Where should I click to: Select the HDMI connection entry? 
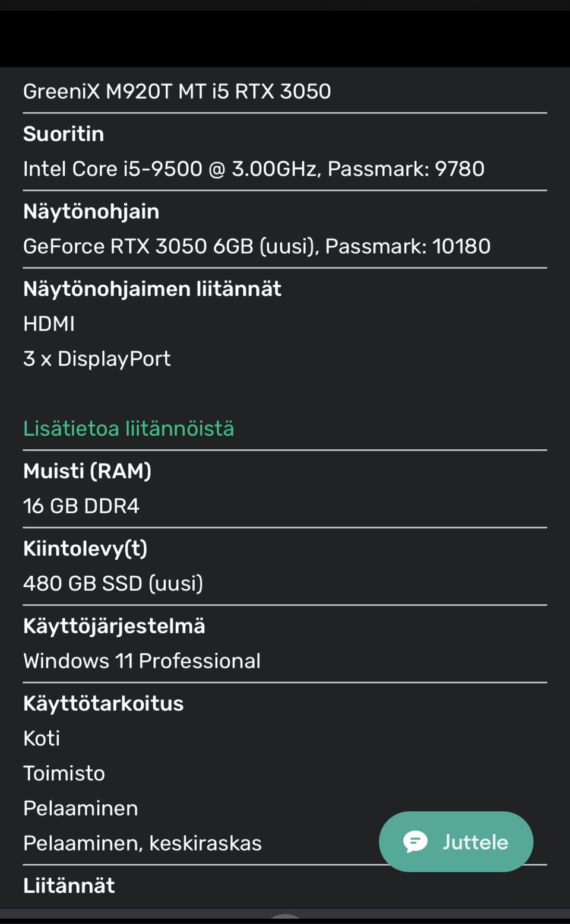pos(49,324)
